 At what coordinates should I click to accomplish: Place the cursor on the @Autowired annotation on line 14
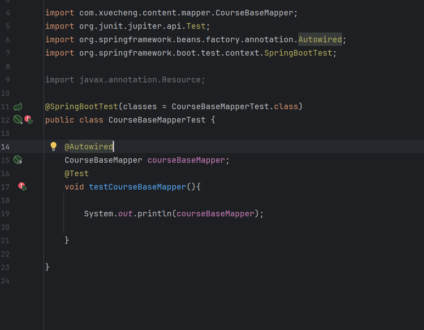point(89,147)
